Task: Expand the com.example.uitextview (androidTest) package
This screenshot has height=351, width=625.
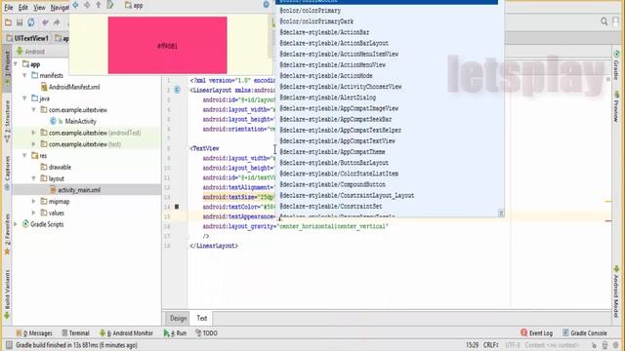Action: pos(34,133)
